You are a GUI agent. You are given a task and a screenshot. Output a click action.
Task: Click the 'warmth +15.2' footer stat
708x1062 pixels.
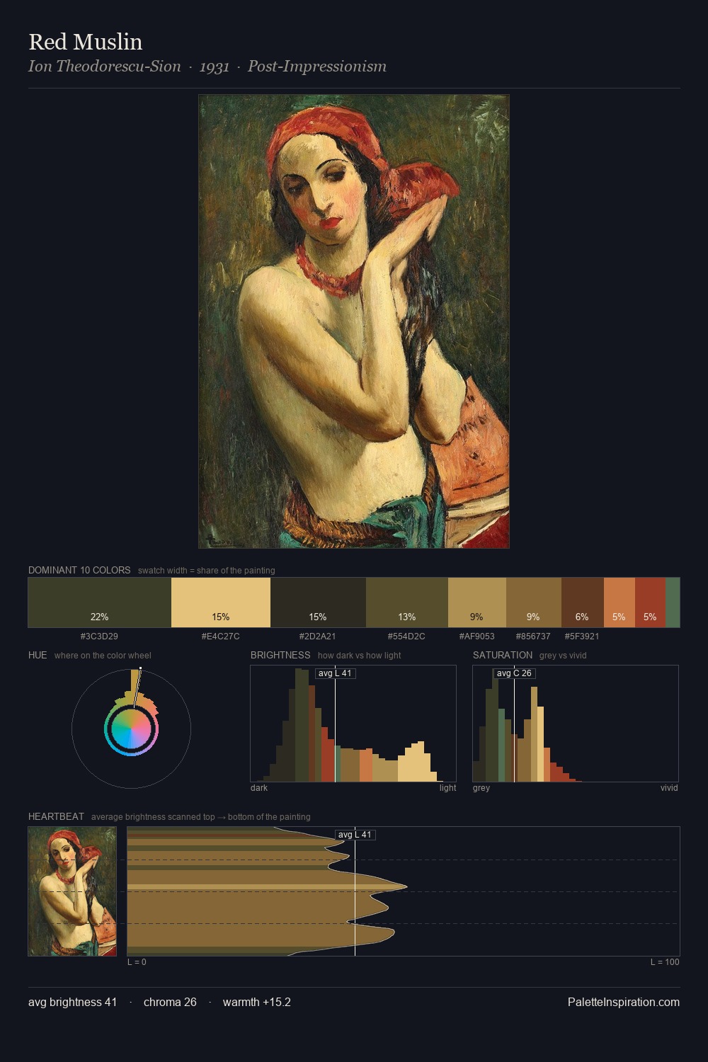257,1002
